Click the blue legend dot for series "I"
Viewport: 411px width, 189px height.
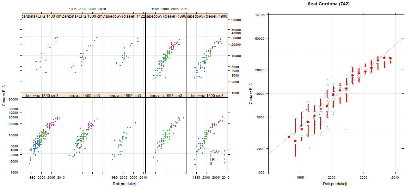point(224,155)
